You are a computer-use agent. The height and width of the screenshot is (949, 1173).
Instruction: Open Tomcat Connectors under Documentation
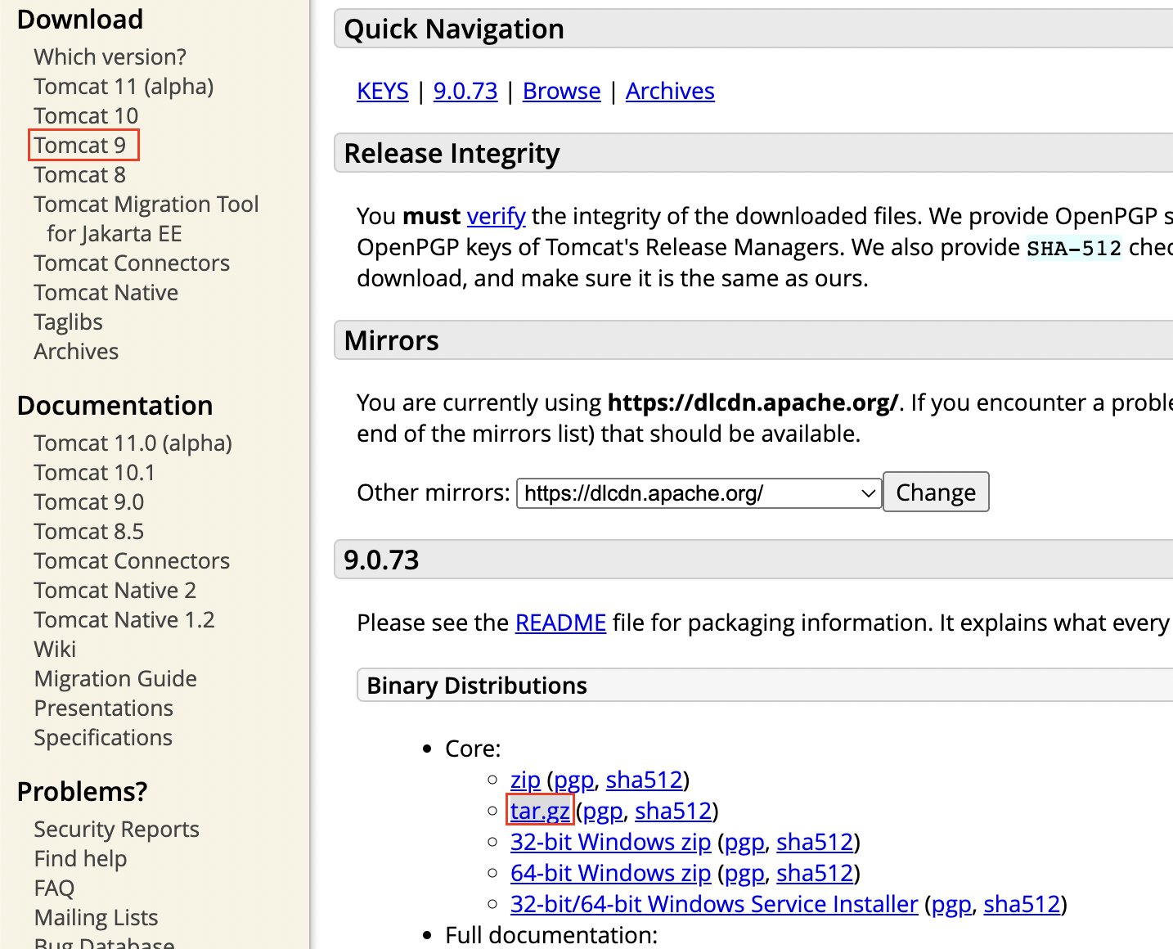coord(132,560)
